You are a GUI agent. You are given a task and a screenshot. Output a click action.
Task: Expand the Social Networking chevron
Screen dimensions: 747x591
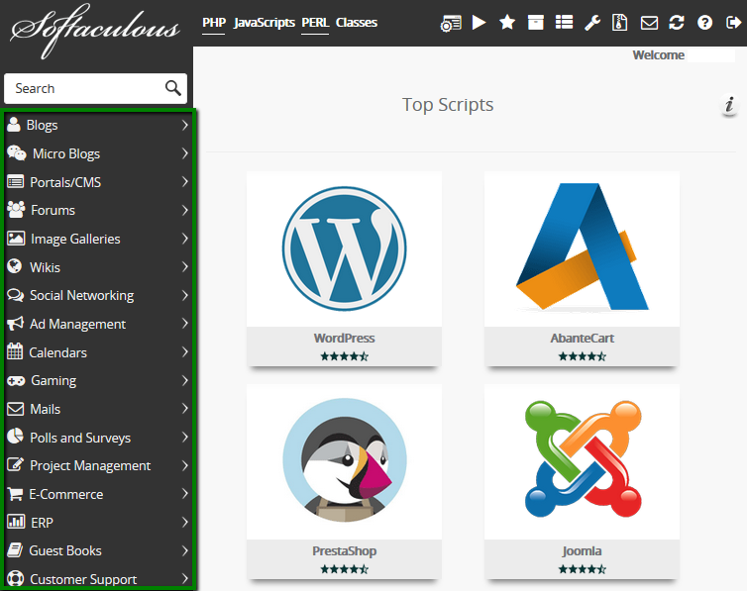[185, 295]
